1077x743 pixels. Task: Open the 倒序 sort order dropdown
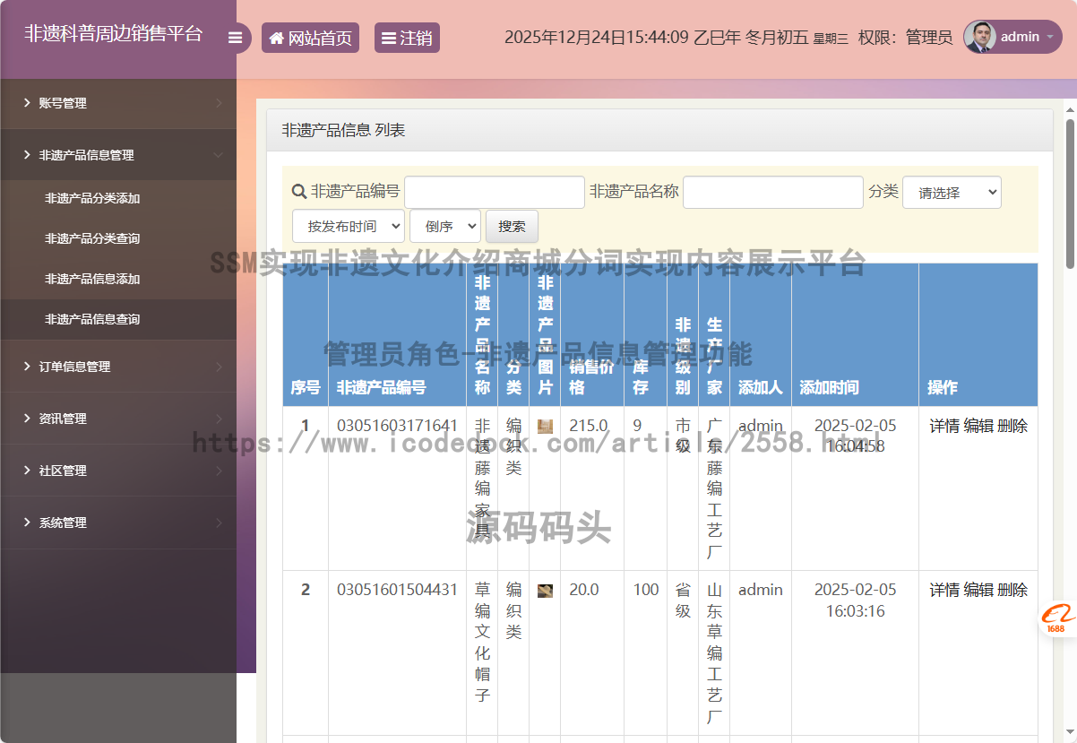444,226
